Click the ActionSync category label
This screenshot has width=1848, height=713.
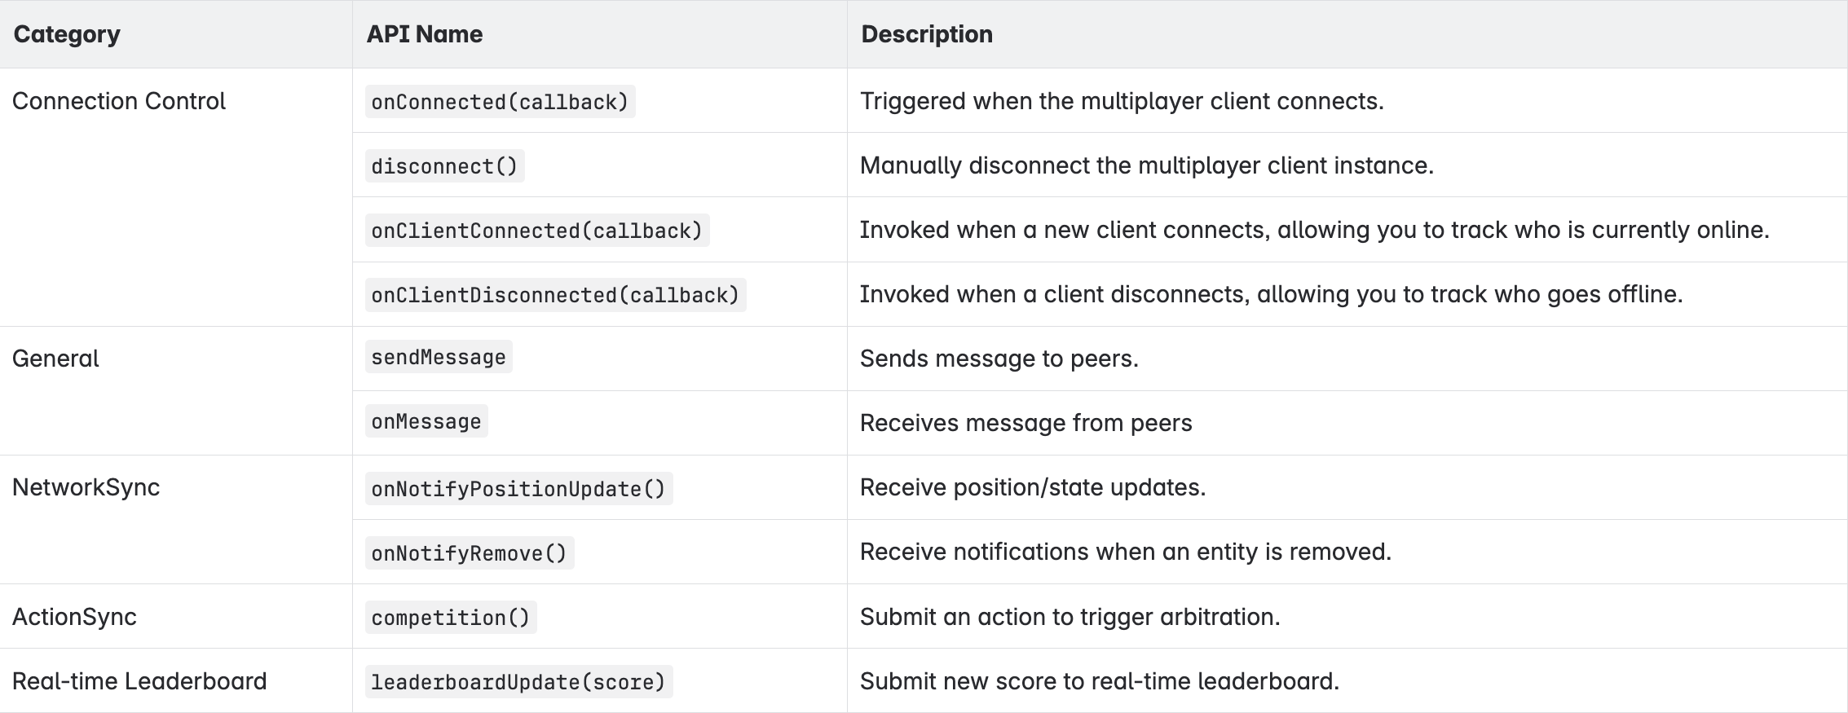(74, 617)
